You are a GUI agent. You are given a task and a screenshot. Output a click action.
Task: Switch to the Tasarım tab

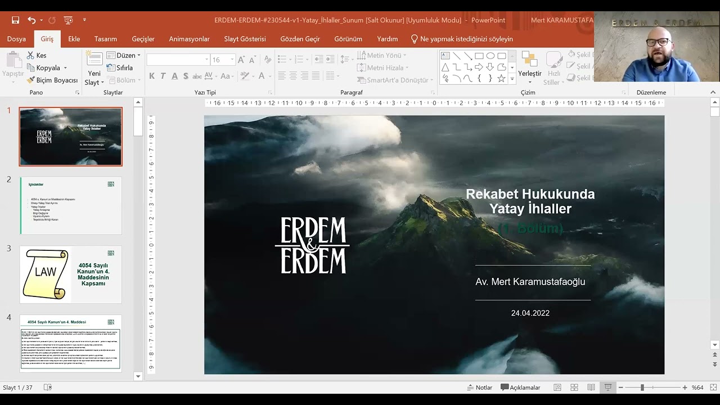point(106,39)
